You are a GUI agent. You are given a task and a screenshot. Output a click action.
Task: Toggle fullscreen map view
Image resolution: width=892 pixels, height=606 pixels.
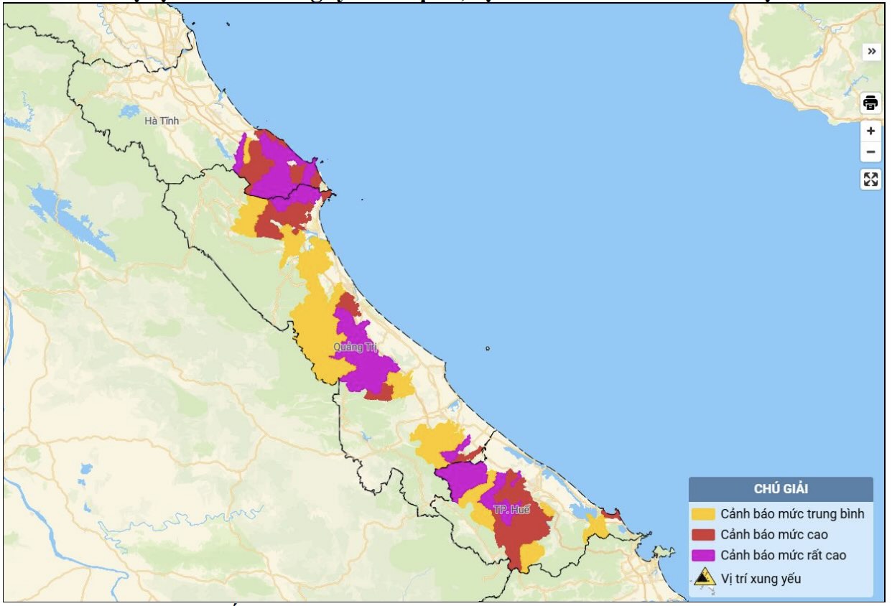pyautogui.click(x=871, y=180)
